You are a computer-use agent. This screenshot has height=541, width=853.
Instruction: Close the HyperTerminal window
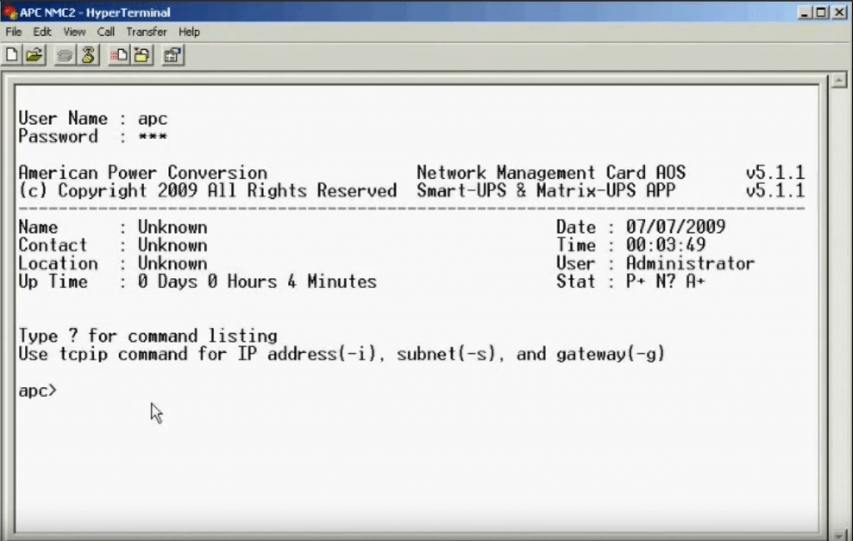pos(840,12)
